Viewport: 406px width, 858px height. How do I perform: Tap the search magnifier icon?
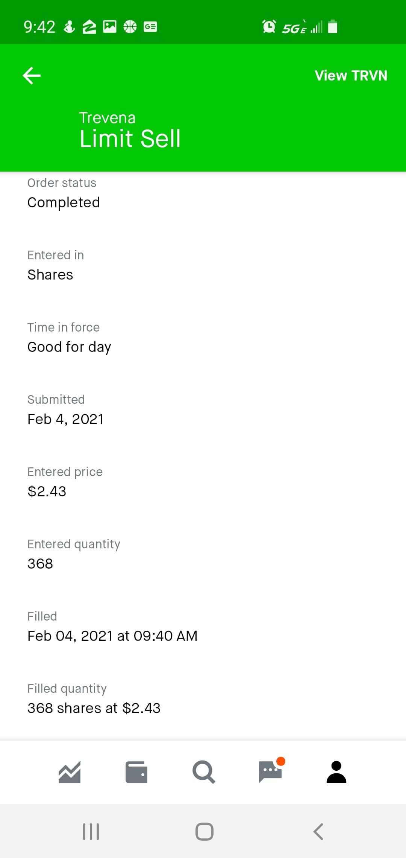click(x=203, y=772)
